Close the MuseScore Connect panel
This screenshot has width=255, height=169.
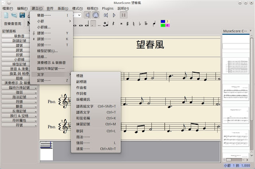[251, 31]
